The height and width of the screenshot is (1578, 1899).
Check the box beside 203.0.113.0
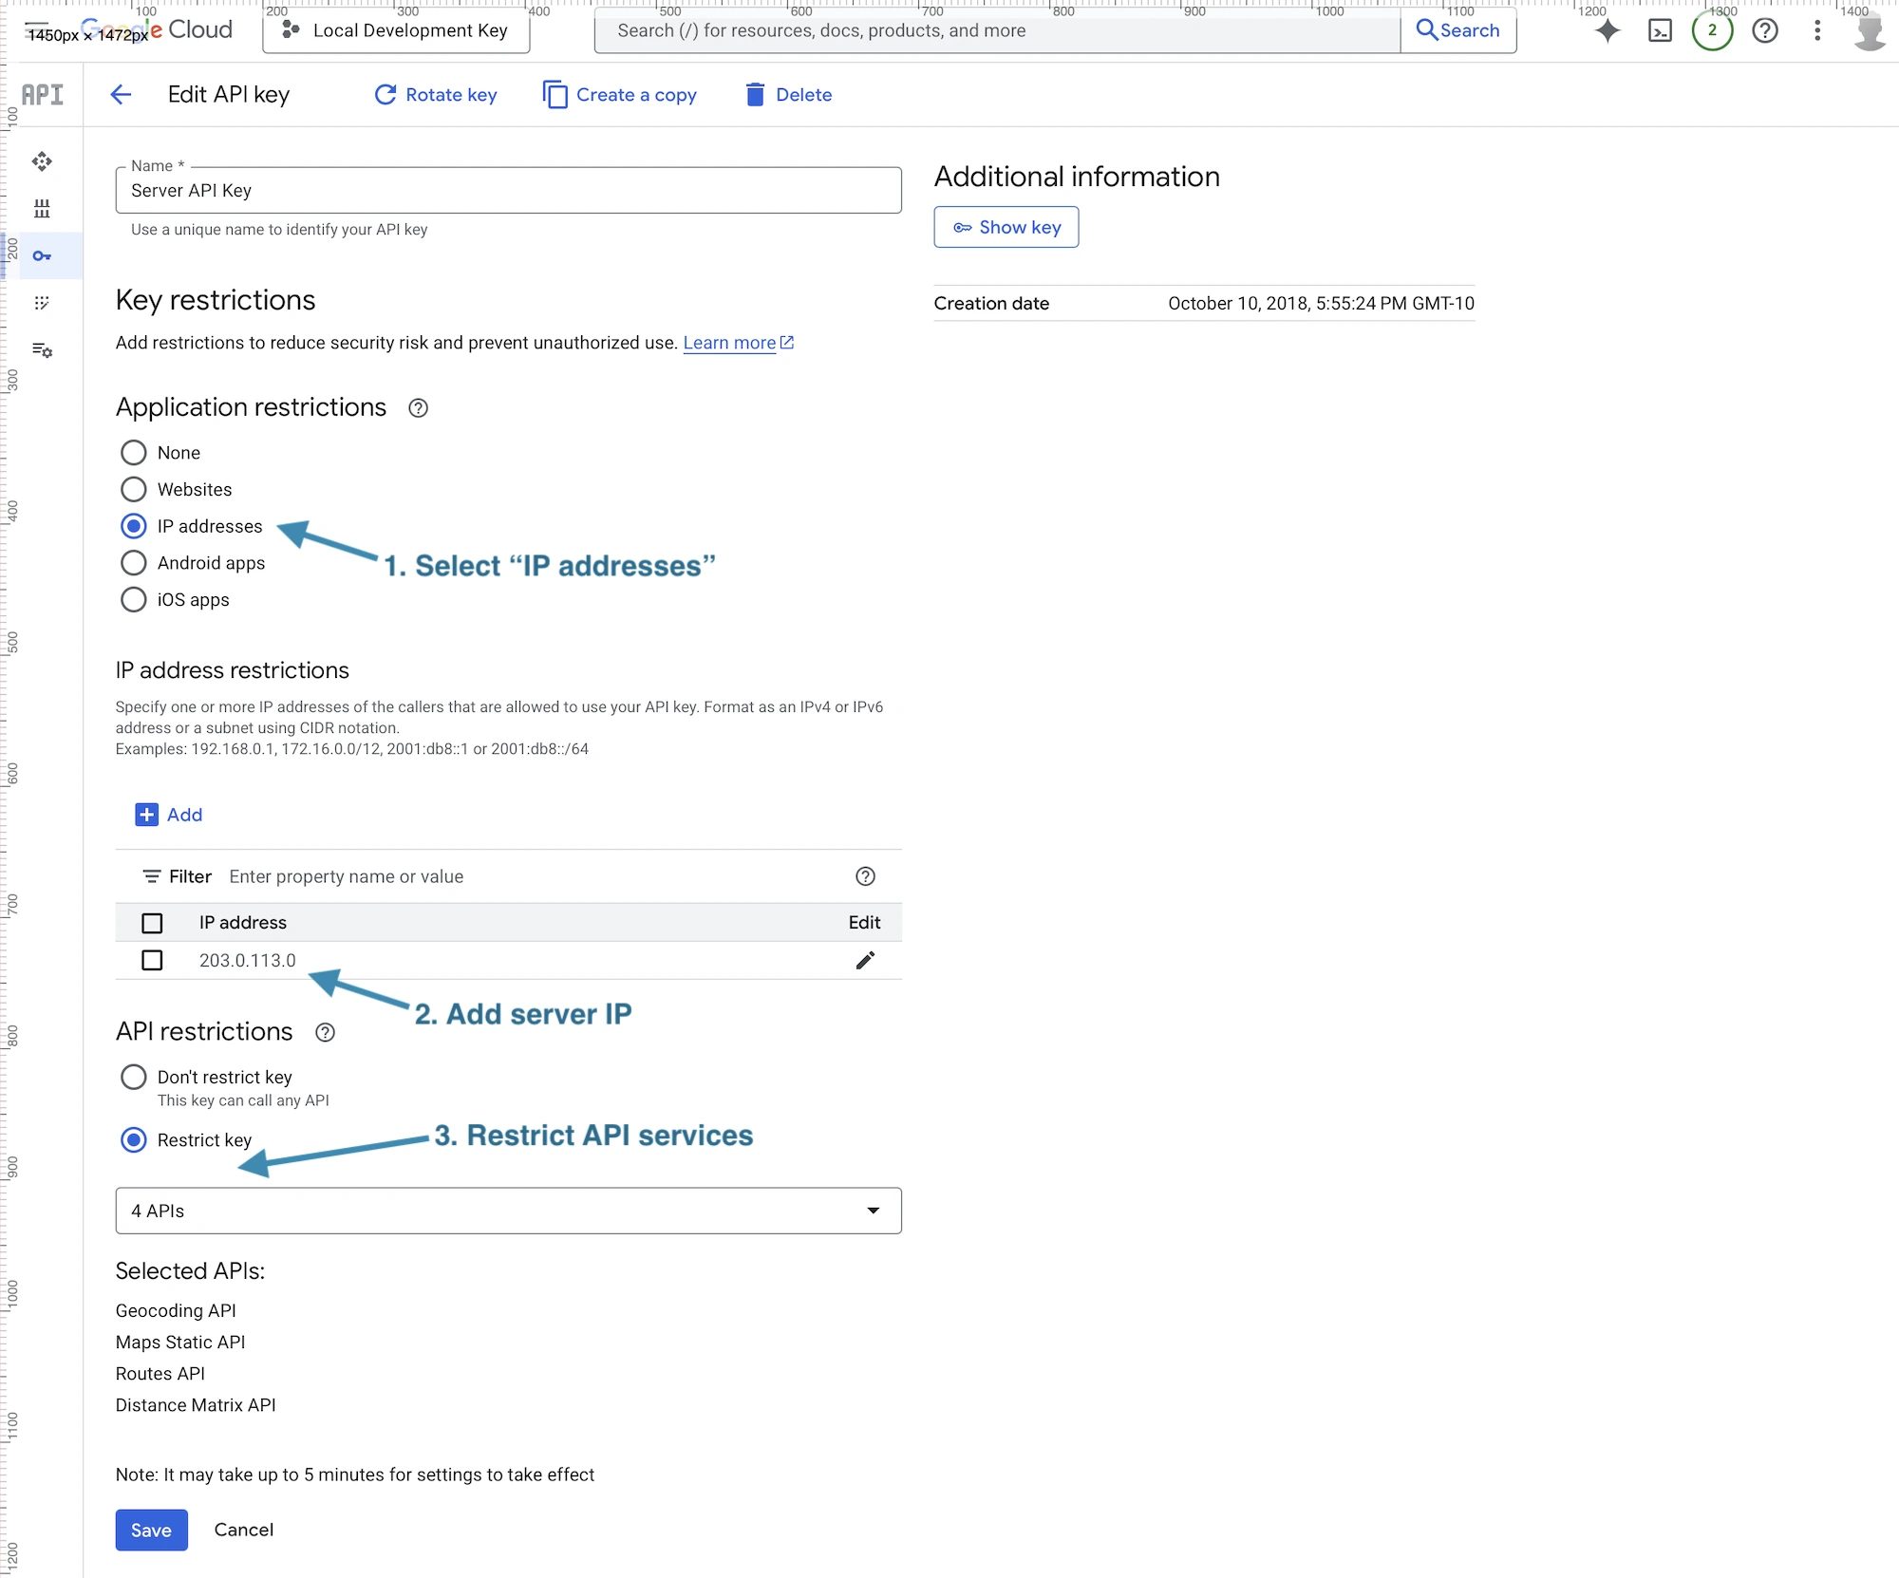(152, 960)
